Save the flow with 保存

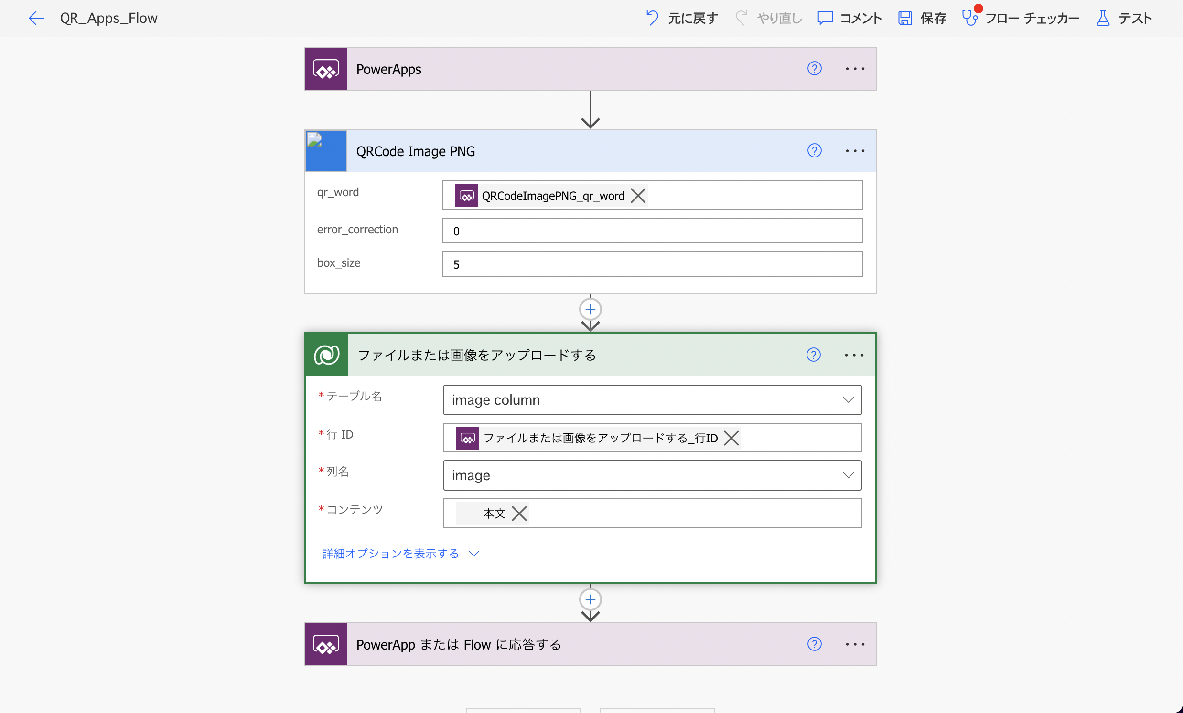tap(922, 18)
